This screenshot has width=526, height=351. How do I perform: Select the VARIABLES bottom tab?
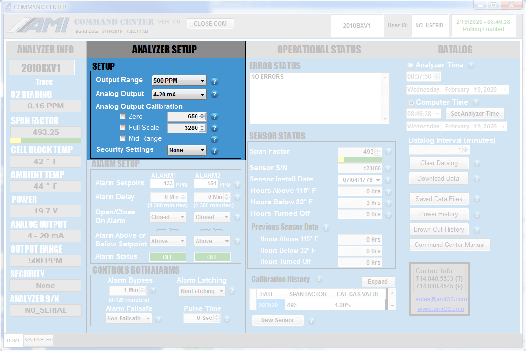[x=39, y=340]
